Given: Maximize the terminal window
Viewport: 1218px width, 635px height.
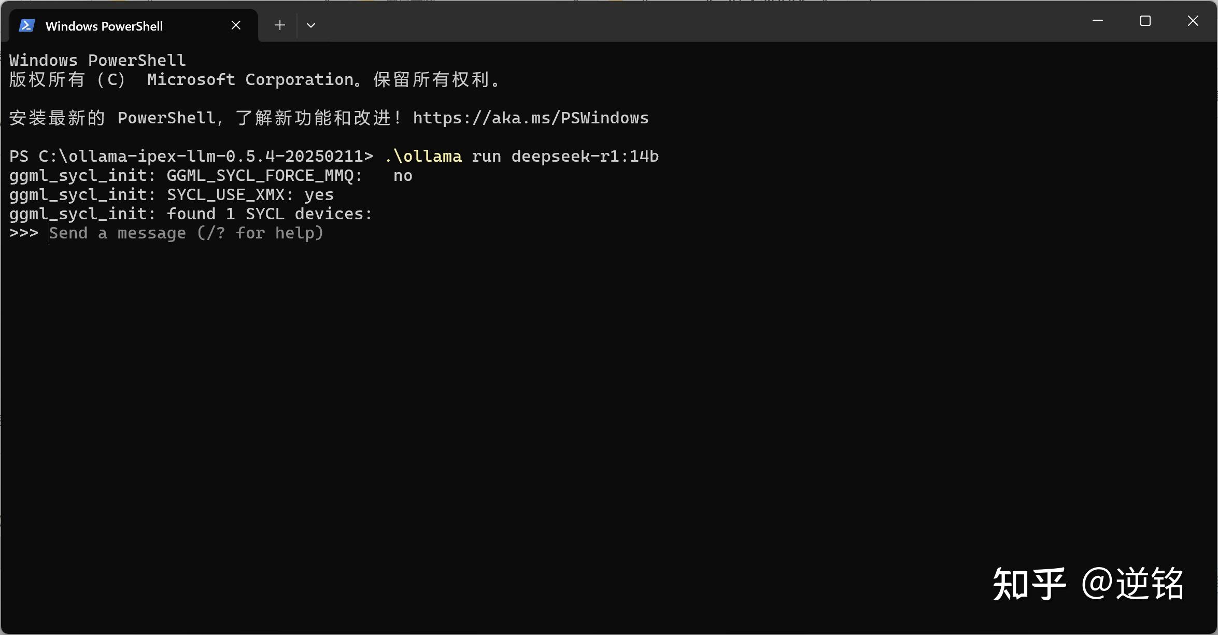Looking at the screenshot, I should coord(1145,21).
